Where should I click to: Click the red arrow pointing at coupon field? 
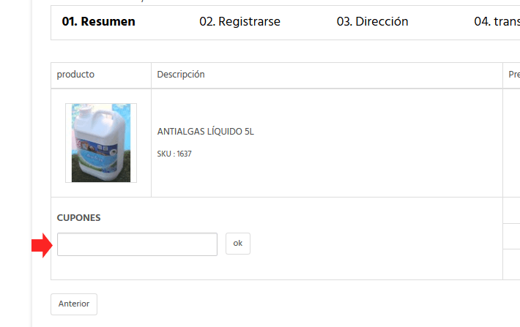point(42,246)
